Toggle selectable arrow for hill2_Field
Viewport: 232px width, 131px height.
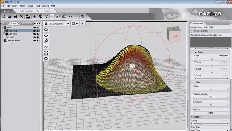[x=38, y=31]
